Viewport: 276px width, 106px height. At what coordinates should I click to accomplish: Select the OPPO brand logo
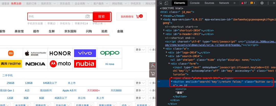tap(110, 53)
